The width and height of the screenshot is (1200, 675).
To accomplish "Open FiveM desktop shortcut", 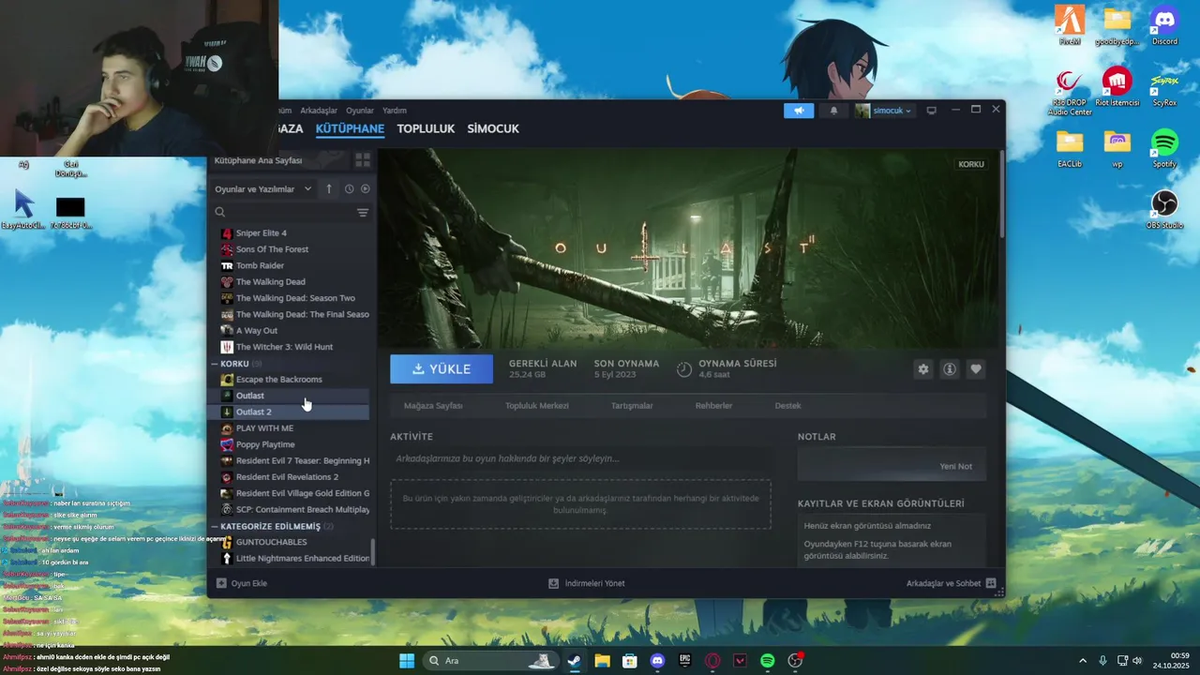I will coord(1070,25).
